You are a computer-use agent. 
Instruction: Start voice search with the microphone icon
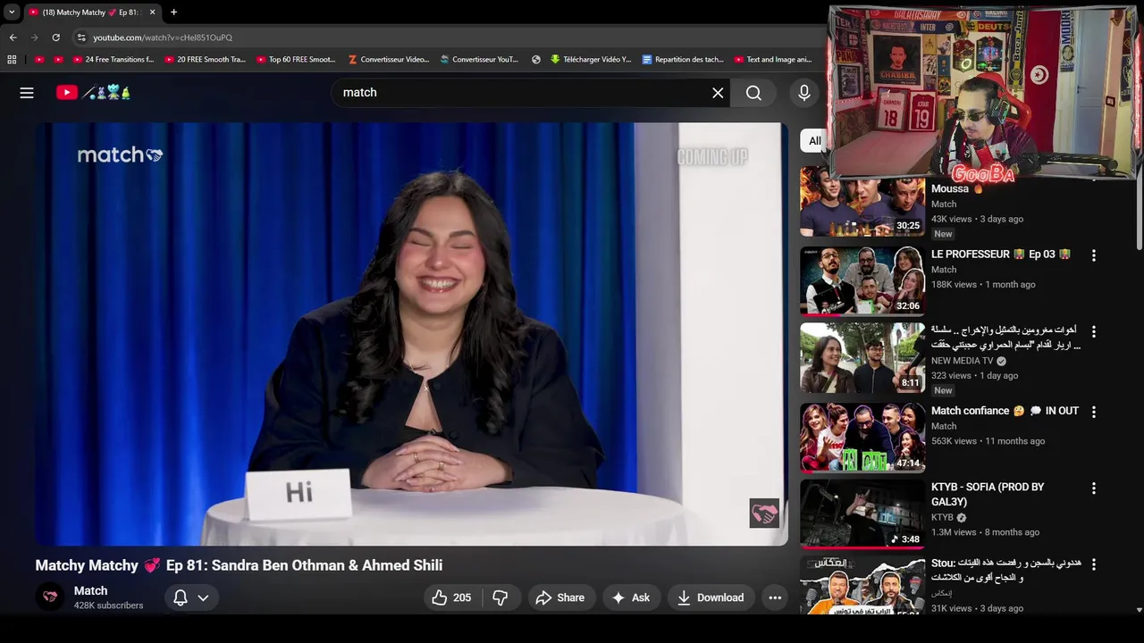(803, 93)
